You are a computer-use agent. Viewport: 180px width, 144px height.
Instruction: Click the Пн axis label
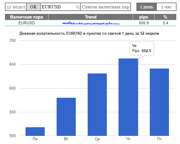(x=35, y=139)
